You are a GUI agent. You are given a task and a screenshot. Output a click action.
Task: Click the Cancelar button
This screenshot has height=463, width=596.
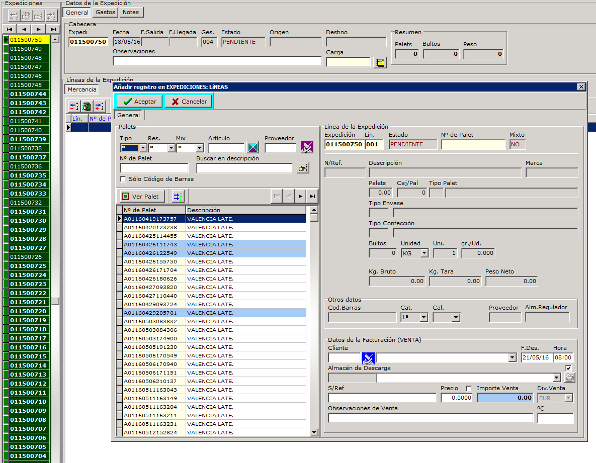tap(189, 102)
